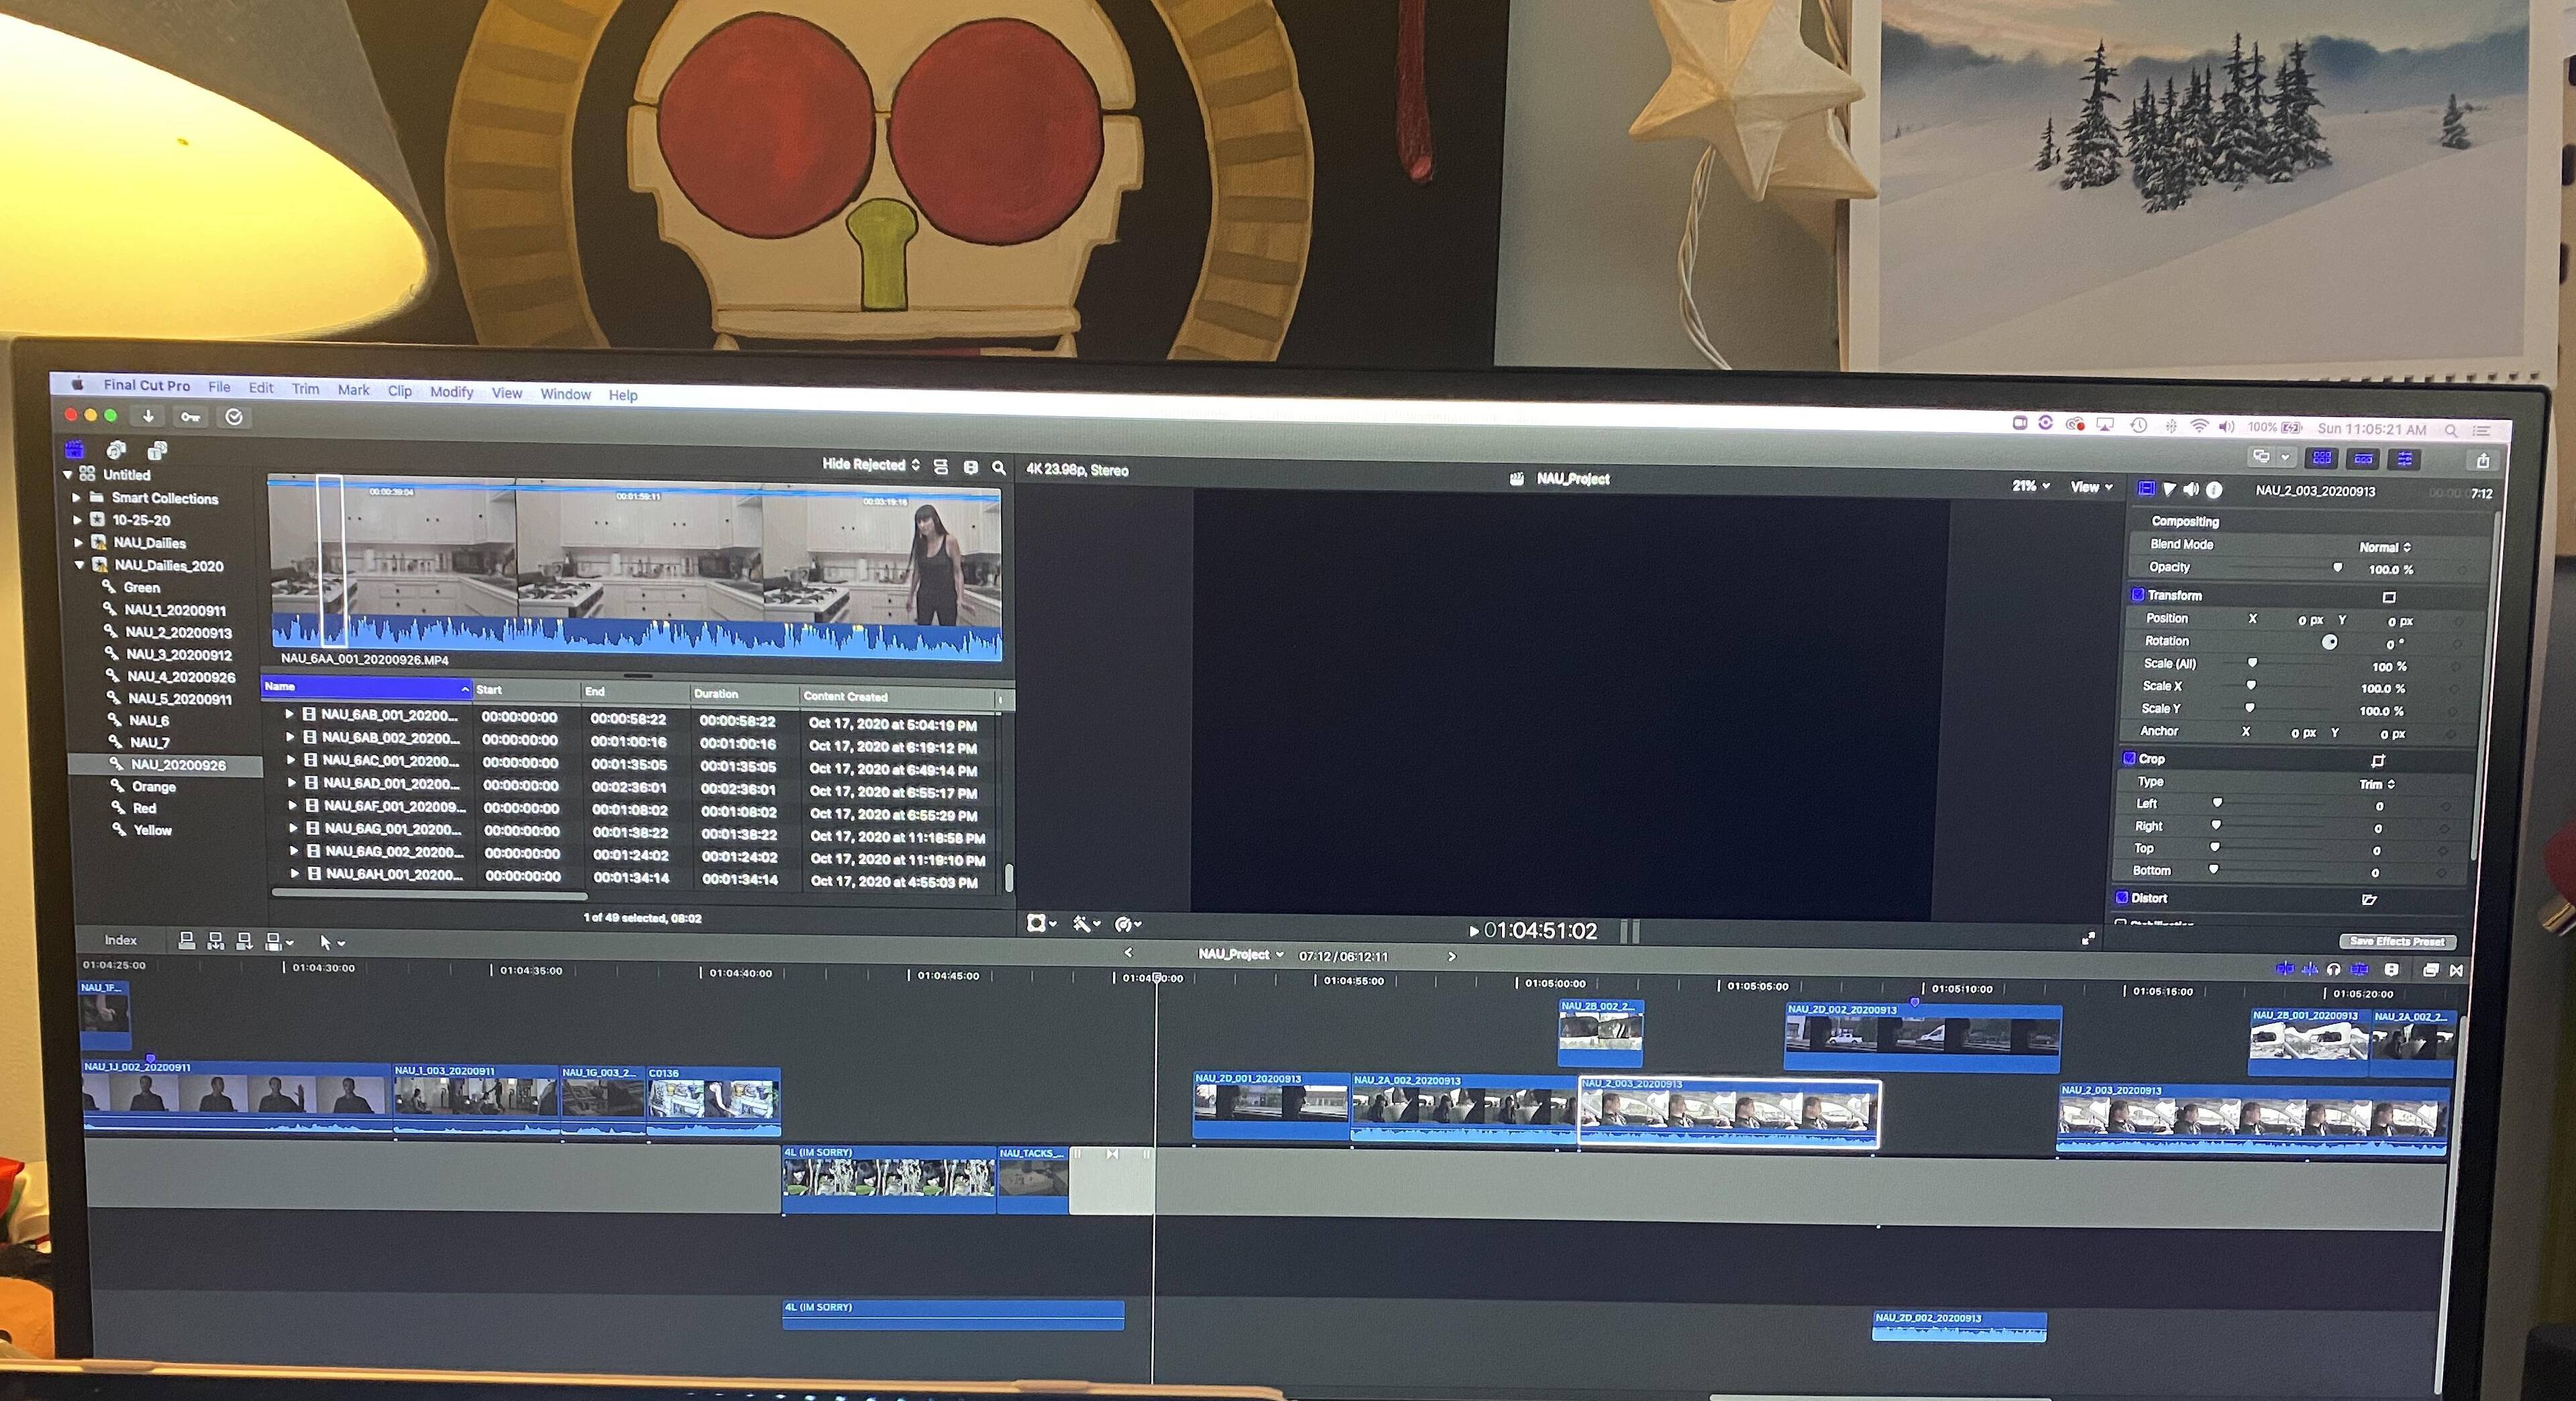Search clips with browser magnifier icon
The width and height of the screenshot is (2576, 1401).
click(x=998, y=467)
